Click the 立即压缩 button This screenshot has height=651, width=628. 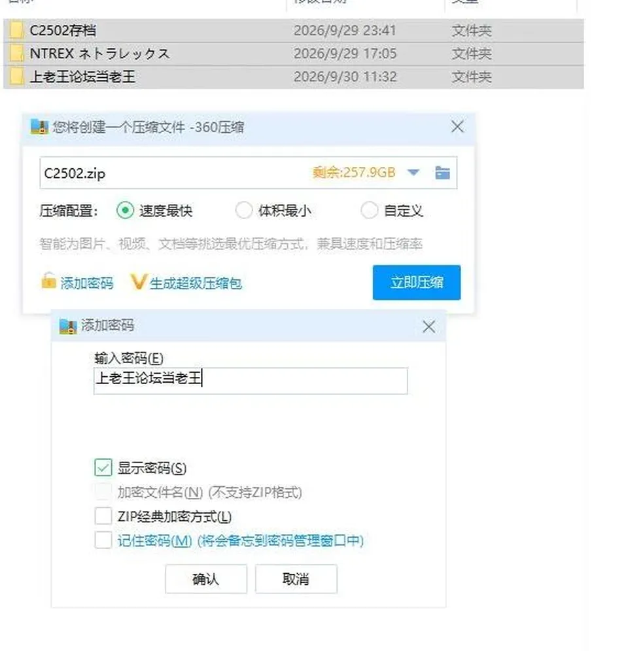pyautogui.click(x=417, y=283)
